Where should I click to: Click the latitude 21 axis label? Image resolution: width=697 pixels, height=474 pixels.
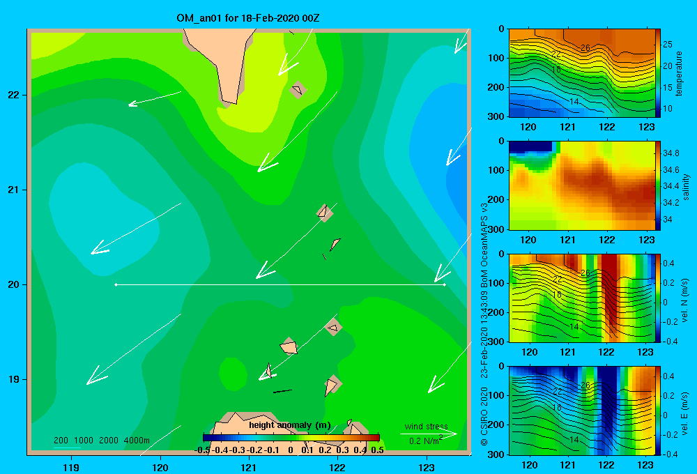pos(13,190)
